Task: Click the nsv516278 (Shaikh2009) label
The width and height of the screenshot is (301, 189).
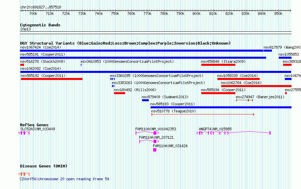Action: [x=43, y=61]
